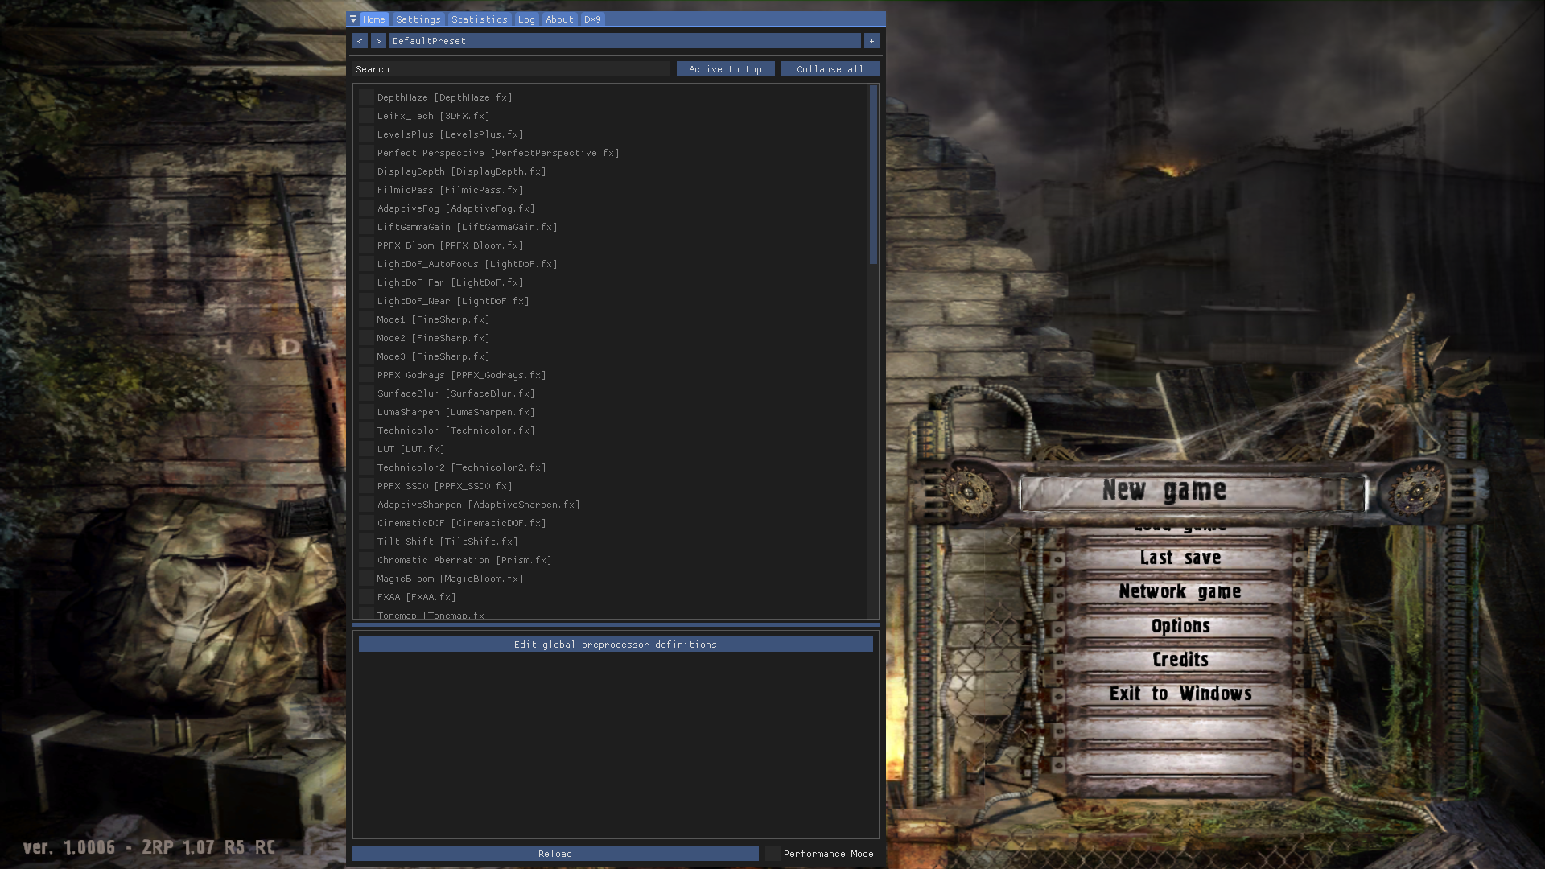Enable SurfaceBlur effect checkbox

[366, 393]
